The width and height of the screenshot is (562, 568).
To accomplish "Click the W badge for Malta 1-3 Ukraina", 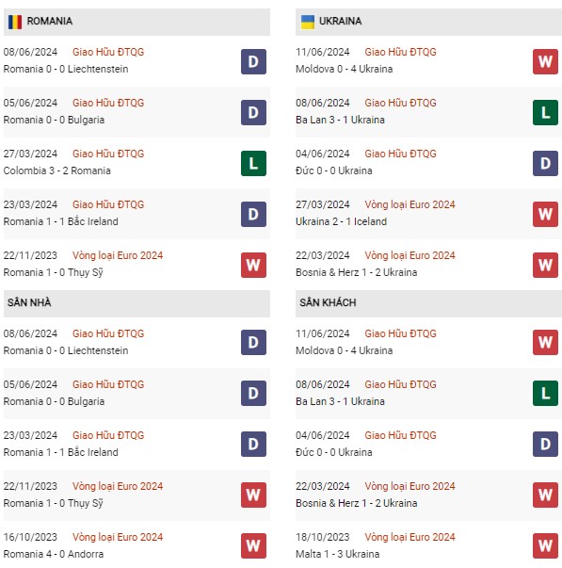I will tap(545, 546).
